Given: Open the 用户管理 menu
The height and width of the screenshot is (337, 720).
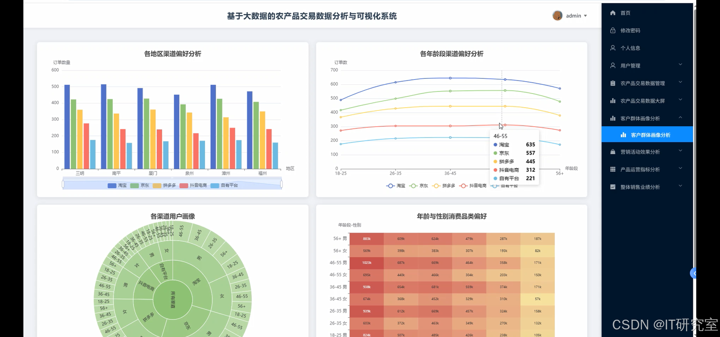Looking at the screenshot, I should pyautogui.click(x=647, y=66).
